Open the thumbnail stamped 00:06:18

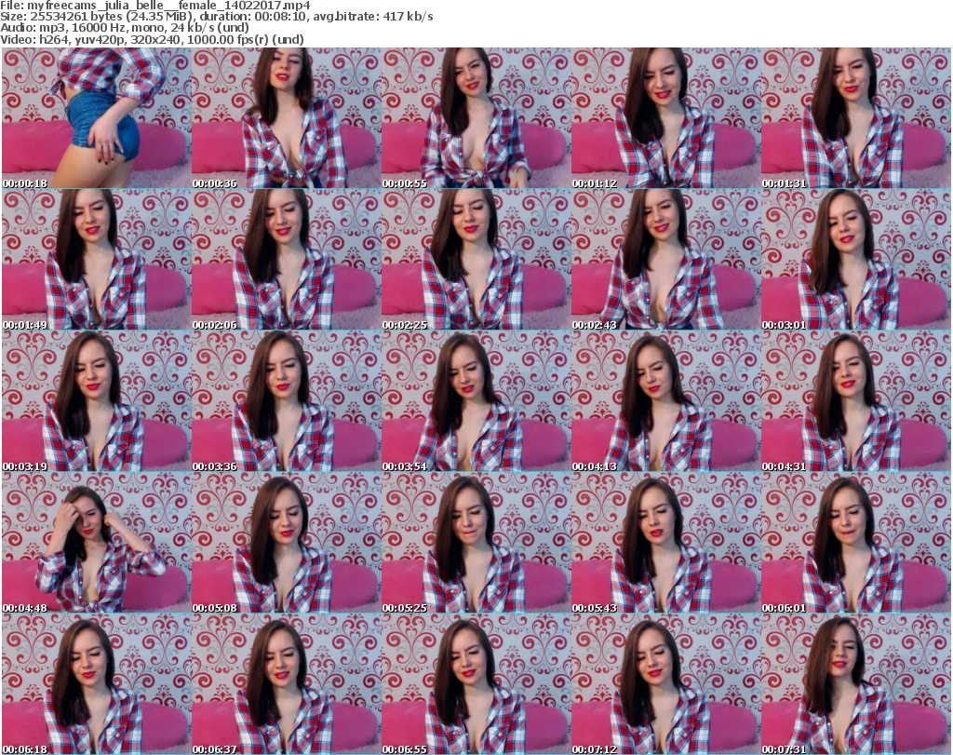(x=96, y=684)
